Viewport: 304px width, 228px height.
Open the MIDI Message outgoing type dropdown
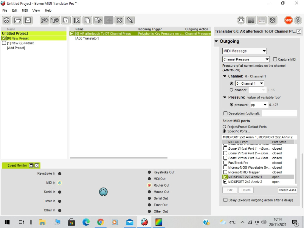pyautogui.click(x=244, y=51)
